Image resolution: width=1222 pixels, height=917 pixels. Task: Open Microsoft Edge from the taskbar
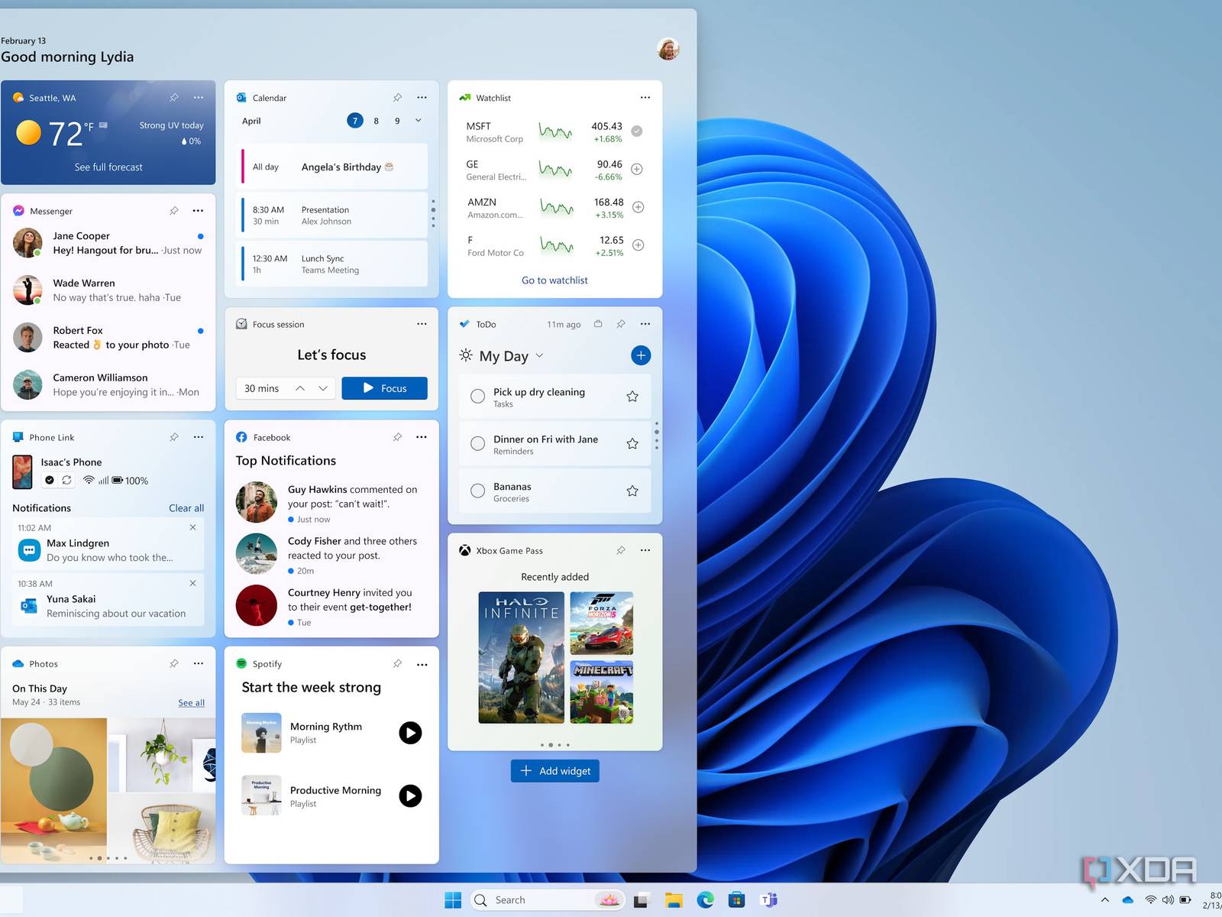click(705, 900)
